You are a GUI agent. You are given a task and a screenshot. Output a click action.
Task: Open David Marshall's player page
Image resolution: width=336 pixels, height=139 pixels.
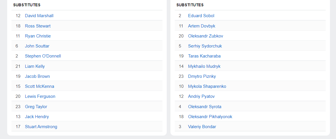click(x=39, y=16)
